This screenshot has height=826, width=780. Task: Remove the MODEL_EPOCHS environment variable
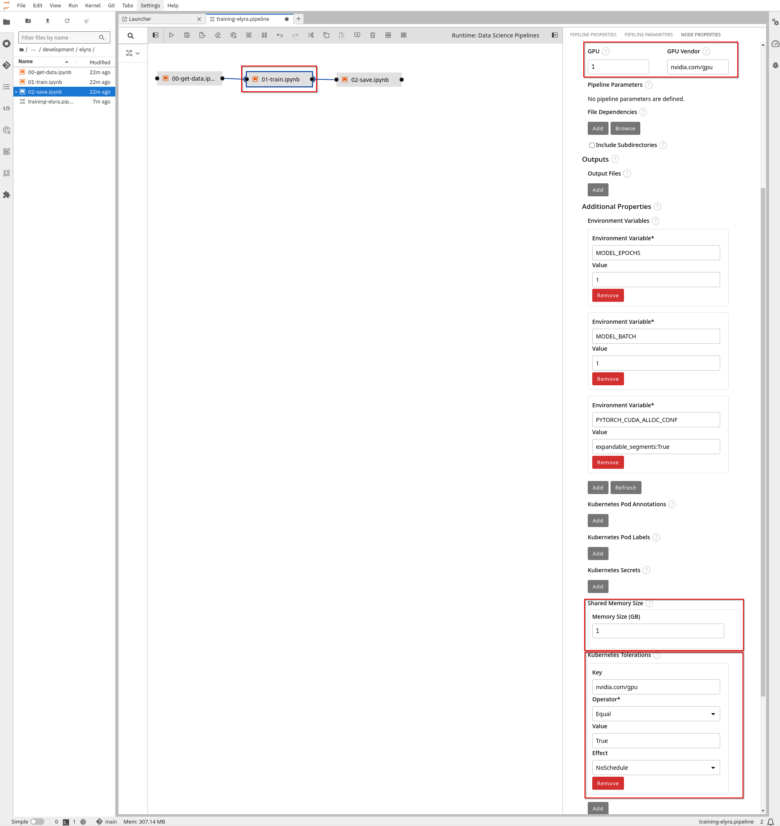tap(607, 296)
